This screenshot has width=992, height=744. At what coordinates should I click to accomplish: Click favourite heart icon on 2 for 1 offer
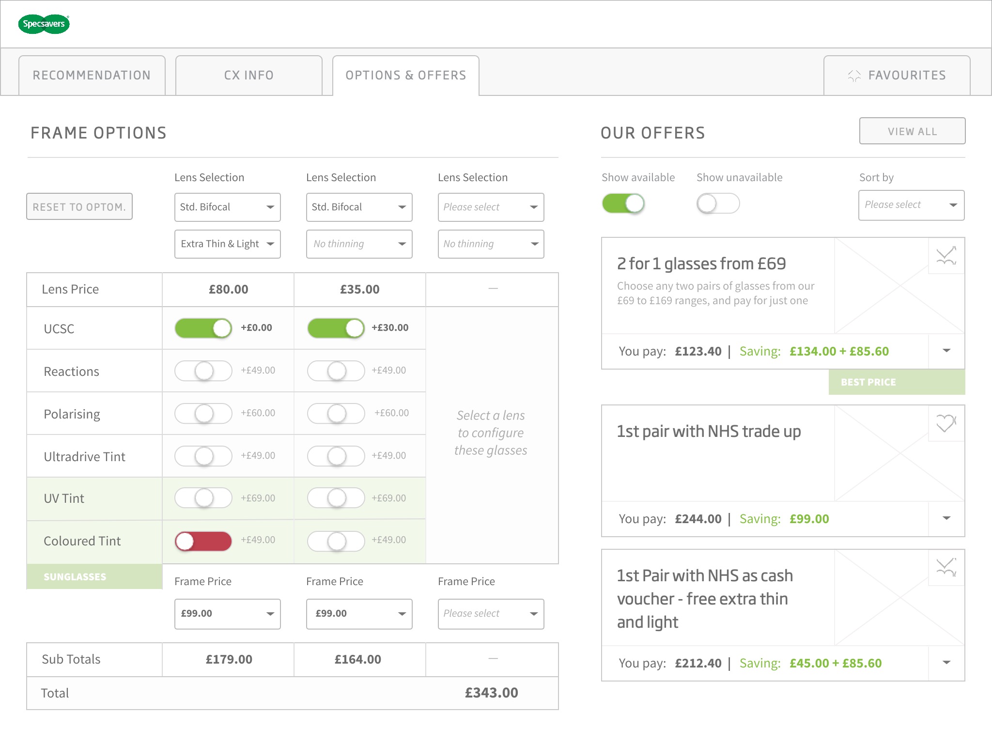tap(946, 256)
